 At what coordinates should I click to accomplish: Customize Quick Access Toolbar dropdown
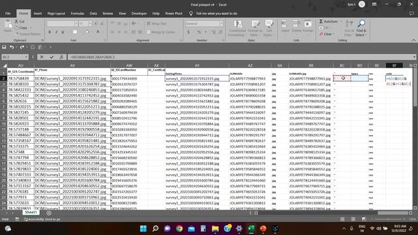[x=50, y=47]
